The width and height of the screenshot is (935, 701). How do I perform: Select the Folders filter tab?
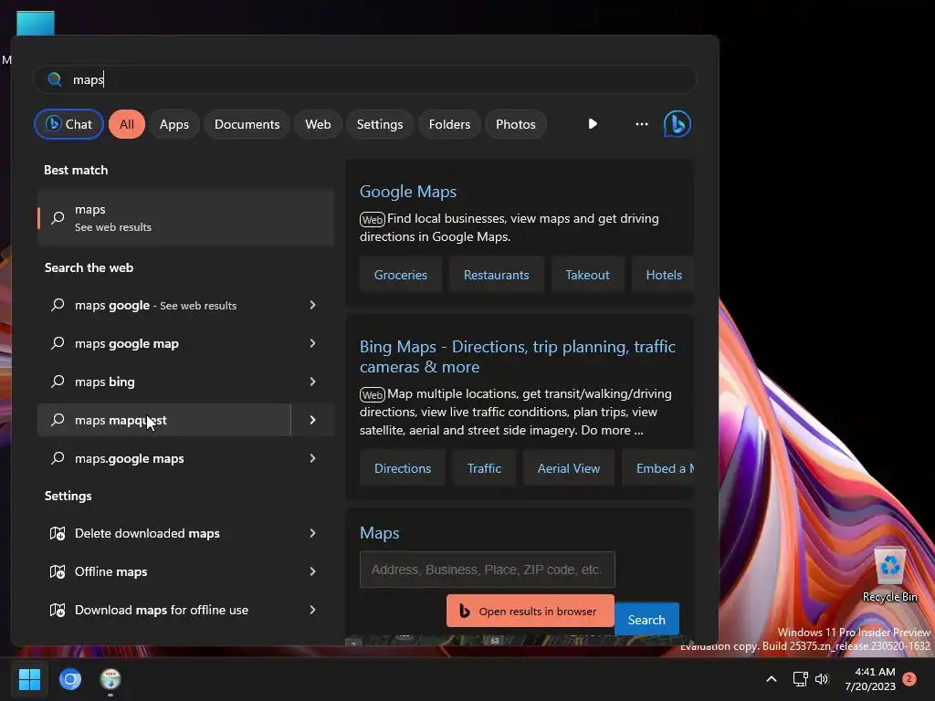click(x=449, y=124)
